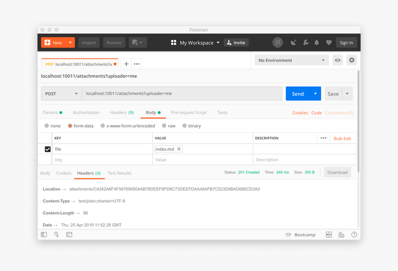Open the Postman Console icon
This screenshot has width=398, height=271.
(x=69, y=234)
